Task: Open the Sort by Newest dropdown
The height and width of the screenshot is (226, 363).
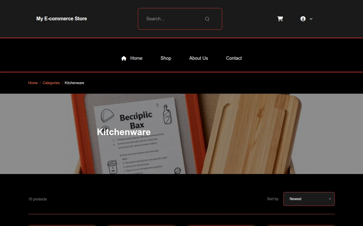Action: tap(309, 199)
